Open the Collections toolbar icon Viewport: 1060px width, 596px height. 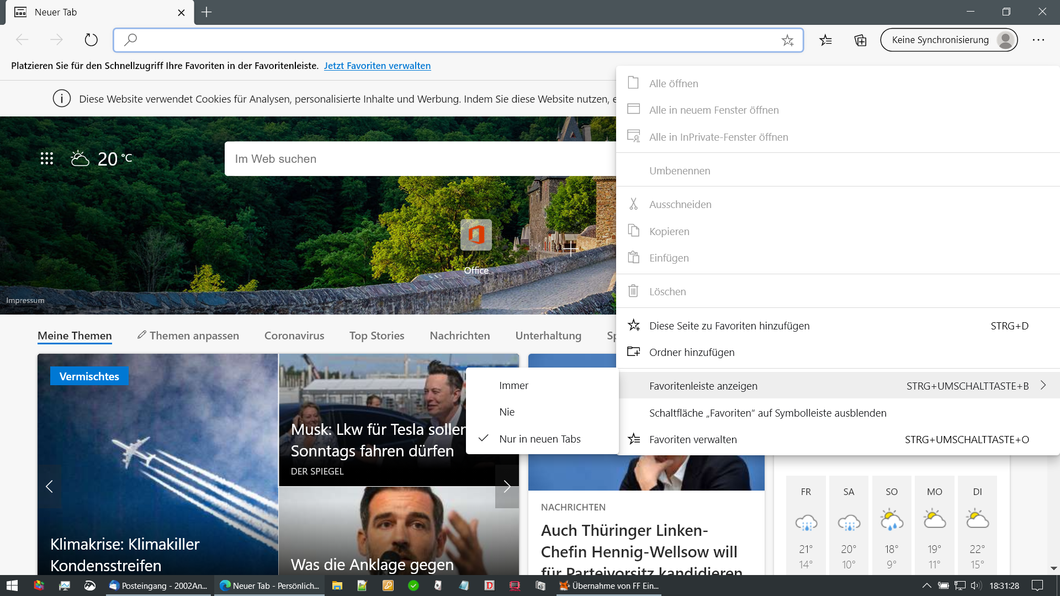(x=860, y=40)
